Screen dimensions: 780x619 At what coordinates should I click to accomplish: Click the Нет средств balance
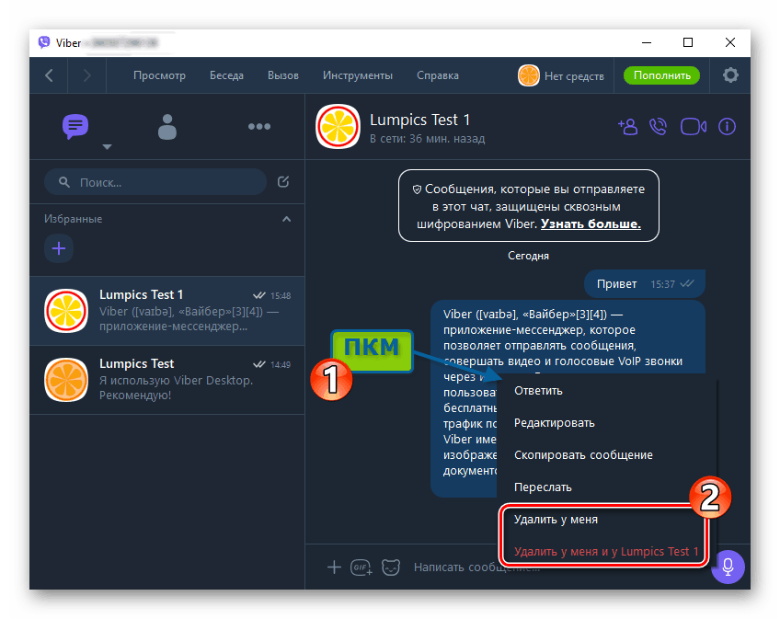(x=574, y=76)
